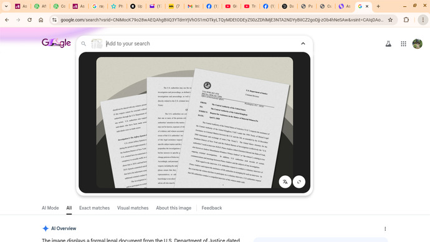
Task: Switch to the 'Ph' star-icon tab
Action: [x=117, y=6]
